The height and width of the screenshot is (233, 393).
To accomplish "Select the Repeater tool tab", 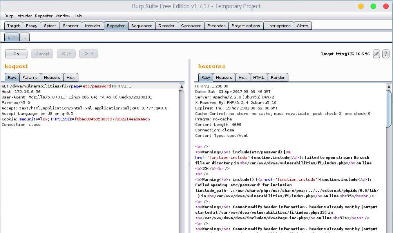I will [116, 25].
